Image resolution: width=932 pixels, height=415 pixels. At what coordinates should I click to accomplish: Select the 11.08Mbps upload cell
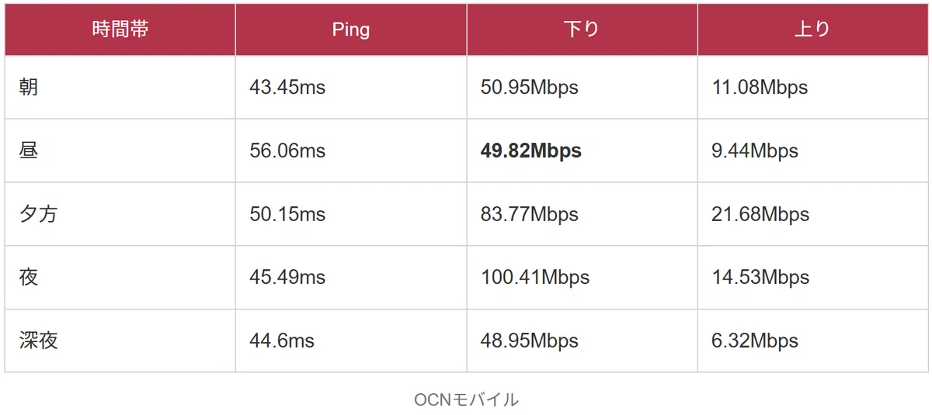point(760,88)
